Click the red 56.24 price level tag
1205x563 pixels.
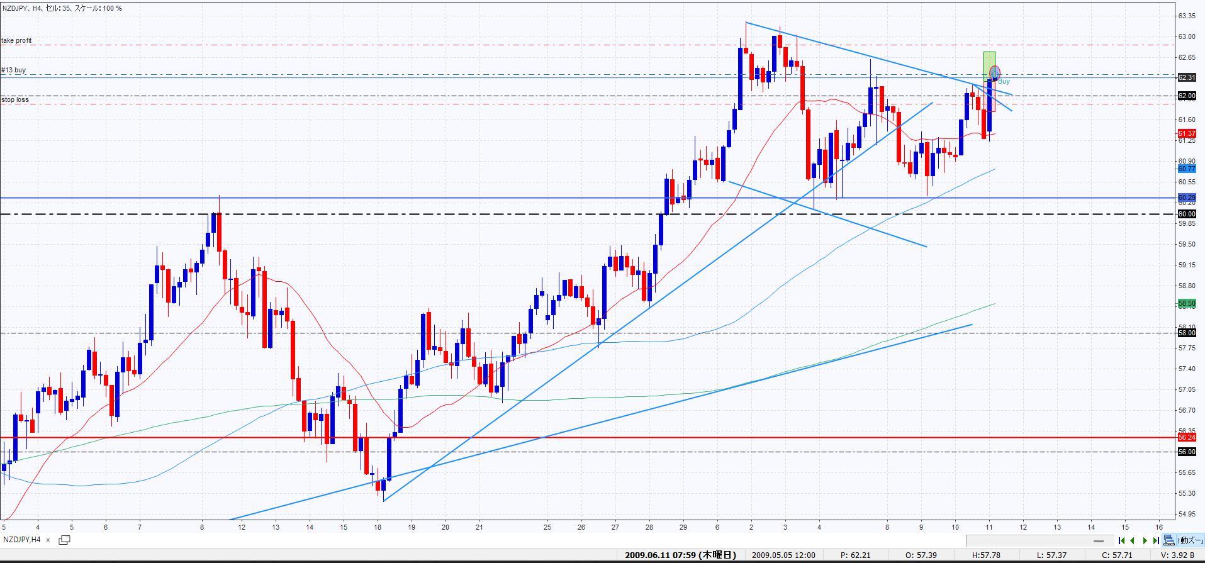pyautogui.click(x=1186, y=437)
